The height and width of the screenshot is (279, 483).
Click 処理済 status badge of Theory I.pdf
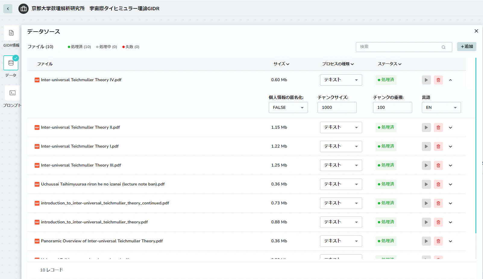pos(386,146)
